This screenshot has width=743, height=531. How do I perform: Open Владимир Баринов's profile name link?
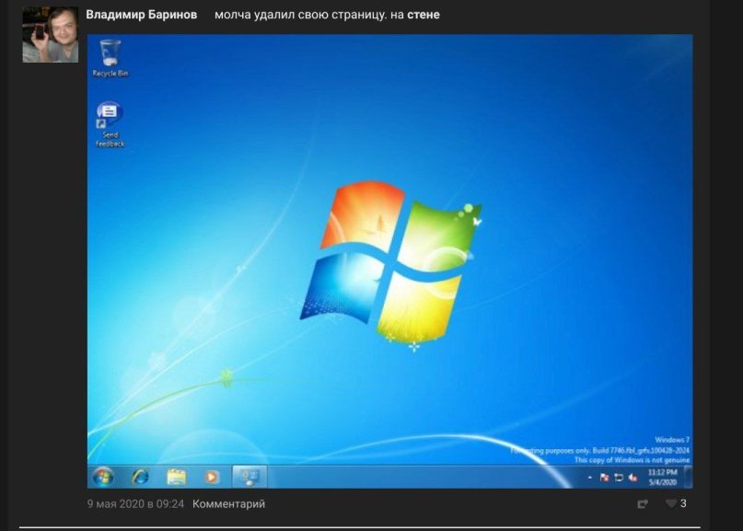point(141,15)
